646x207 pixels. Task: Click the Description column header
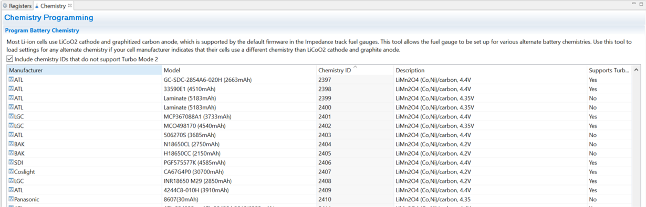(489, 70)
